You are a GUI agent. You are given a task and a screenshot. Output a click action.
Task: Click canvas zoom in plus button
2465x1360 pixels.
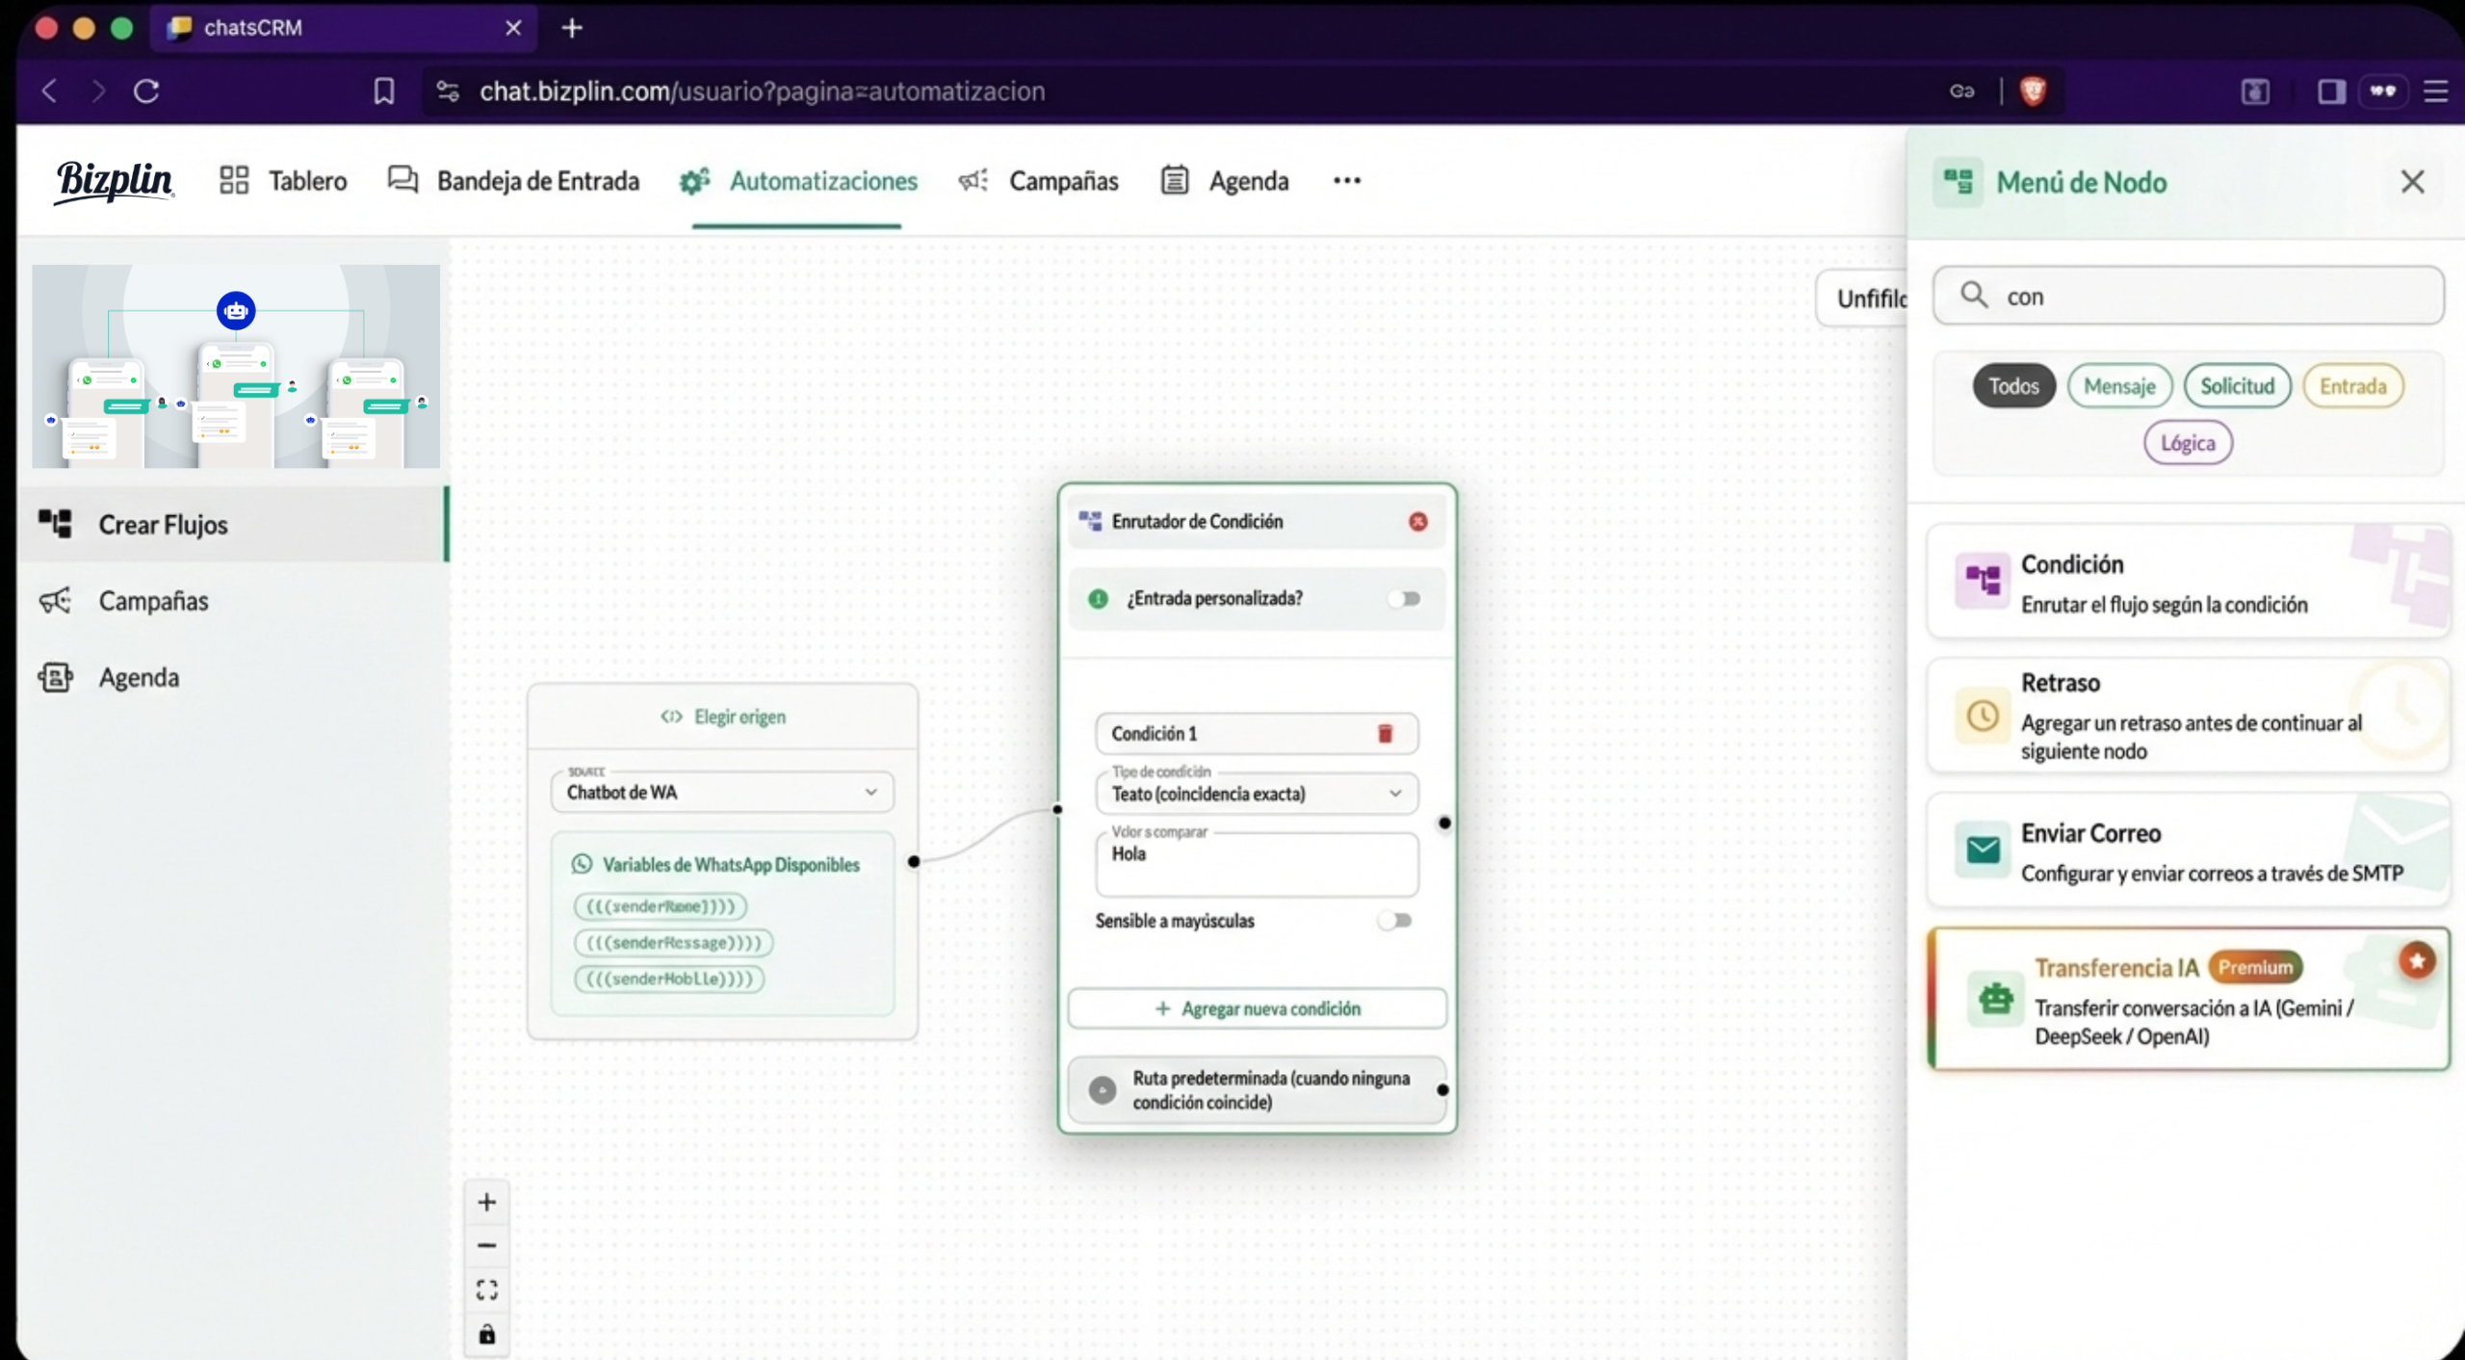(x=487, y=1202)
